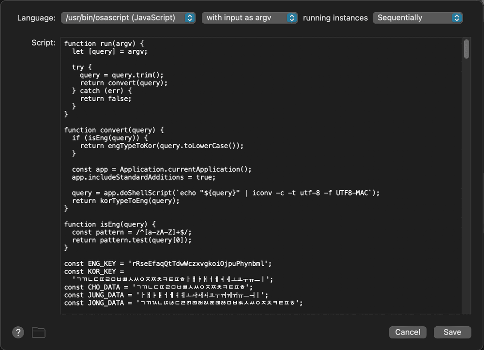The height and width of the screenshot is (350, 484).
Task: Place cursor on 'function isEng(query)' line
Action: 110,224
